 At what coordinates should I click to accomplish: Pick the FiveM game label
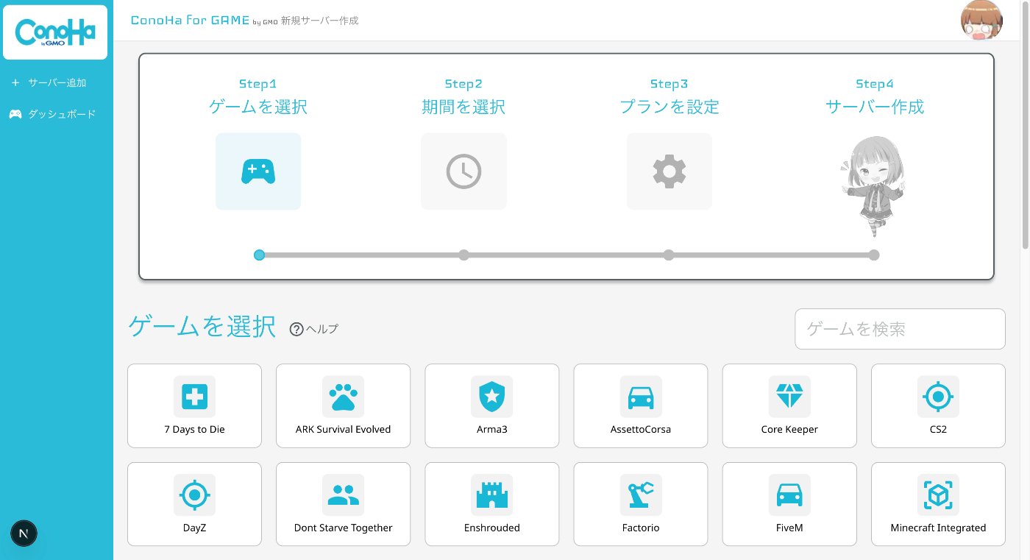[789, 528]
